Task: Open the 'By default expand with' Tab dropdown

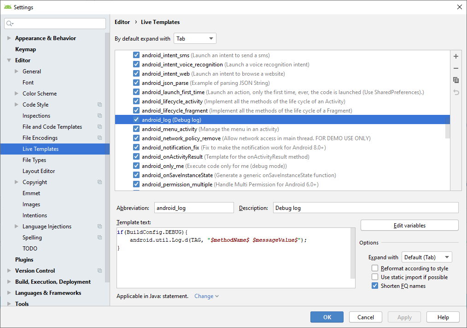Action: pos(195,39)
